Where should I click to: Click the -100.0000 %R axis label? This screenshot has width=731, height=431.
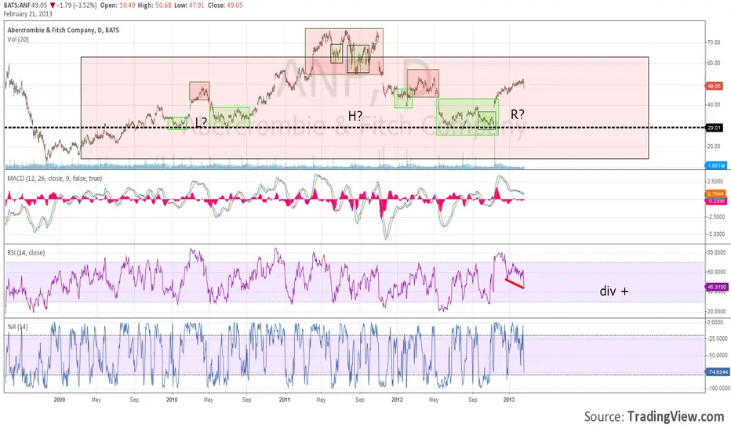tap(718, 388)
